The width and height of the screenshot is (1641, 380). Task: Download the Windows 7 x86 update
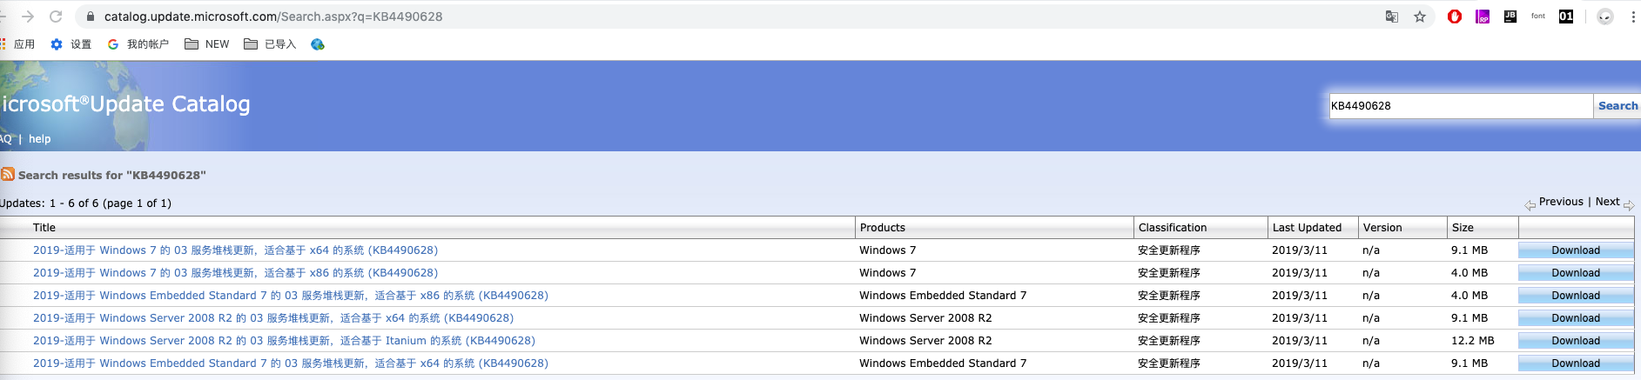[x=1576, y=273]
